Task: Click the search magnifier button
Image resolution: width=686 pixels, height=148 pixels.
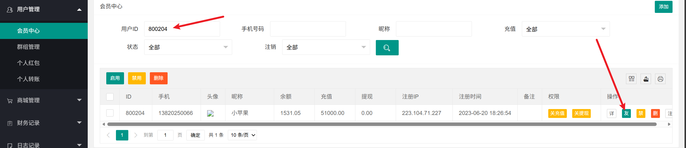Action: click(387, 48)
